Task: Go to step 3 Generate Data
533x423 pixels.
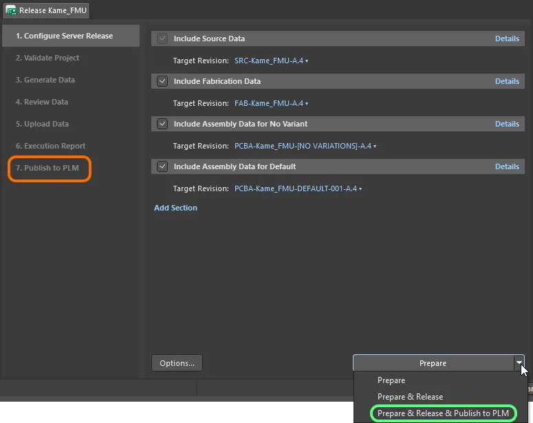Action: [45, 80]
